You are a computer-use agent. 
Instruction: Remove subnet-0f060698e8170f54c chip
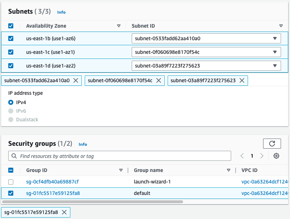pos(158,80)
